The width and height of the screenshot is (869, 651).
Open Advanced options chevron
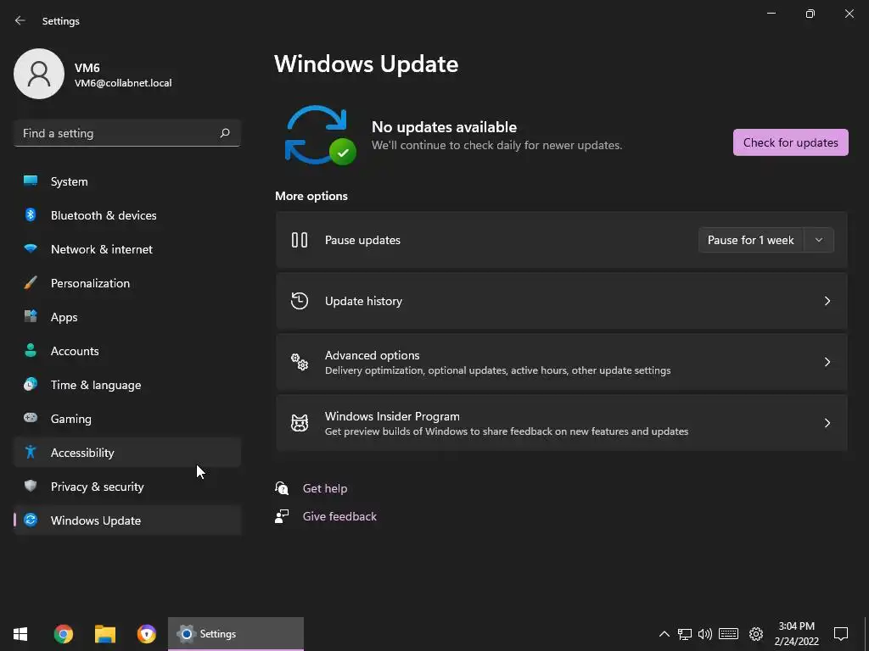point(827,362)
